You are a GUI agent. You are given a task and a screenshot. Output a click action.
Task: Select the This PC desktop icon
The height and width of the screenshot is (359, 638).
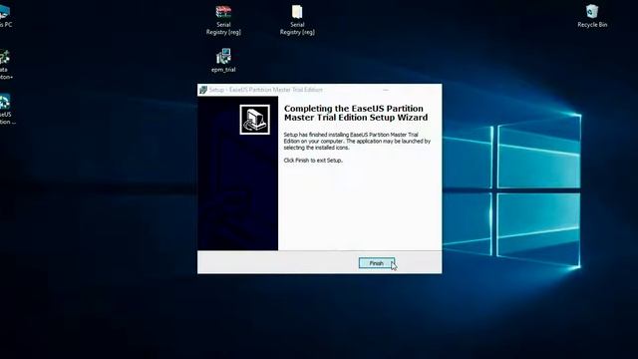pos(5,16)
